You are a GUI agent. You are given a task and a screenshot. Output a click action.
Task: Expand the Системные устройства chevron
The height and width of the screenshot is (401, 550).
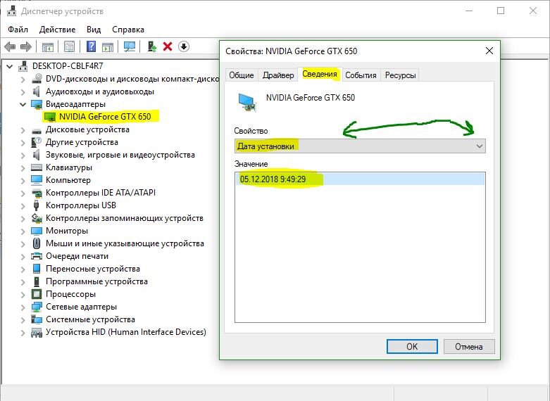23,319
